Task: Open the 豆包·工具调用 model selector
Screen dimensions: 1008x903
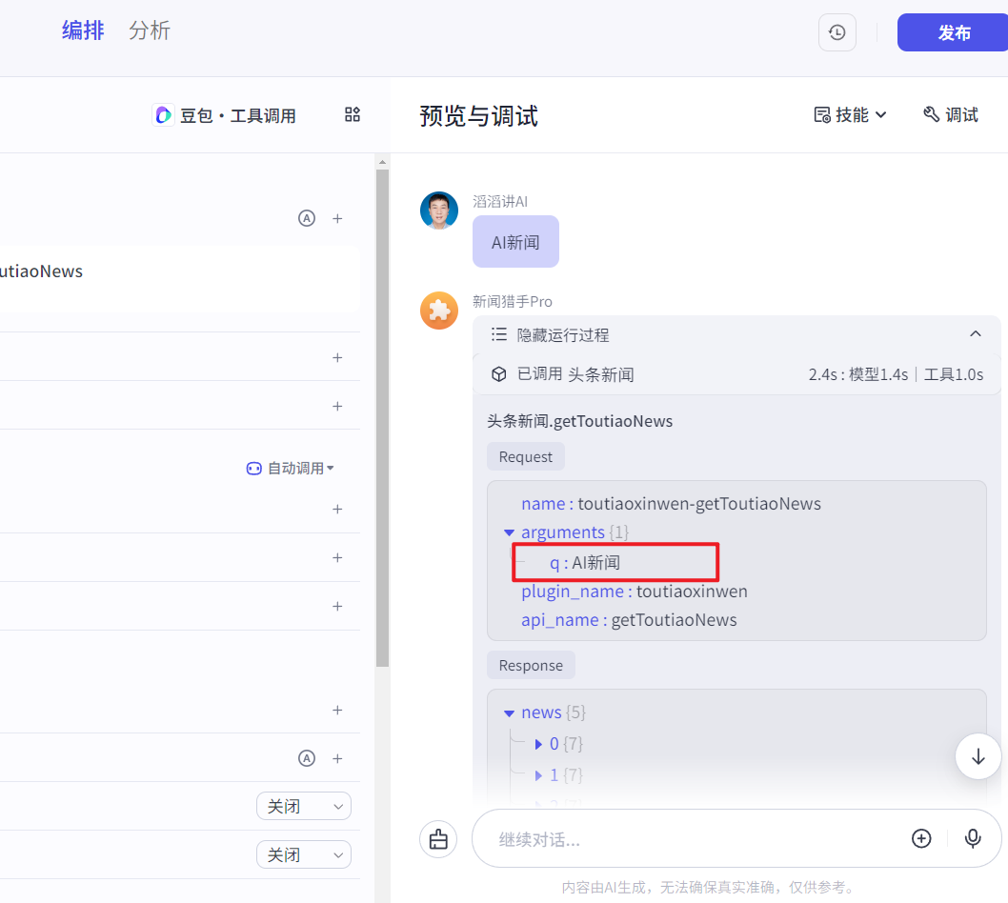Action: point(224,115)
